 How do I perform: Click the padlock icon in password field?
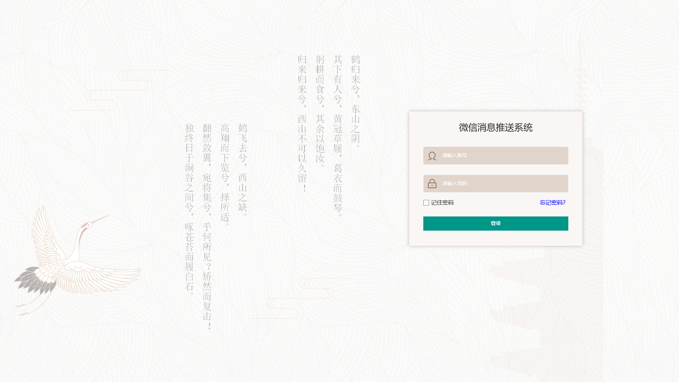[432, 184]
